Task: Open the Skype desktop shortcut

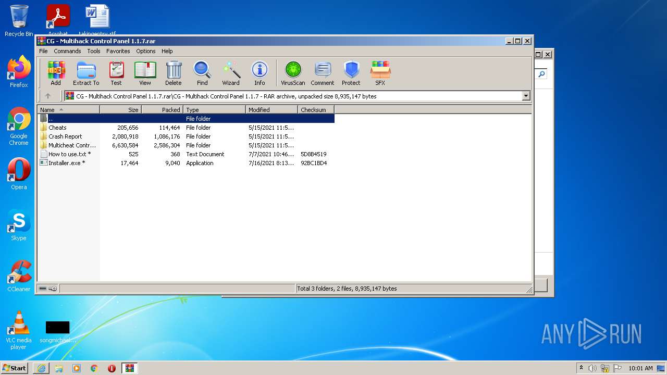Action: [19, 224]
